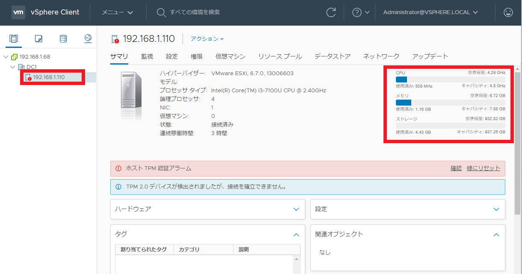Open Administrator@VSPHERE.LOCAL user menu
The image size is (522, 274).
click(x=431, y=12)
